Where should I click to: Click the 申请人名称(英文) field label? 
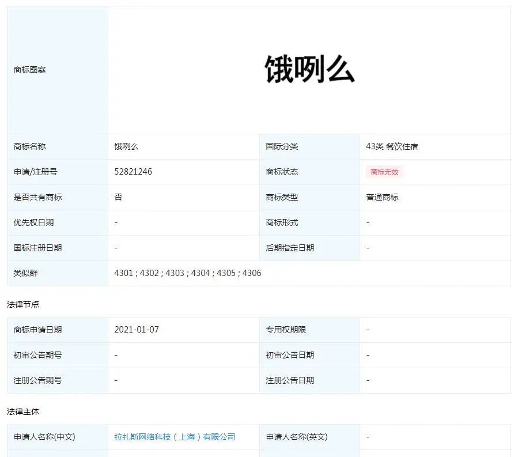[x=296, y=437]
